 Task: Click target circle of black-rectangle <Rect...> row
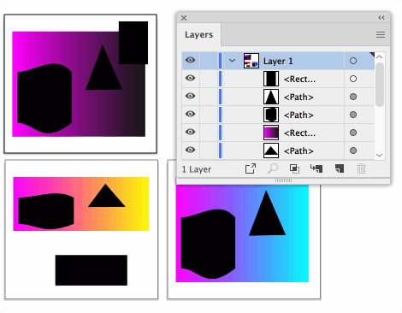click(x=353, y=79)
